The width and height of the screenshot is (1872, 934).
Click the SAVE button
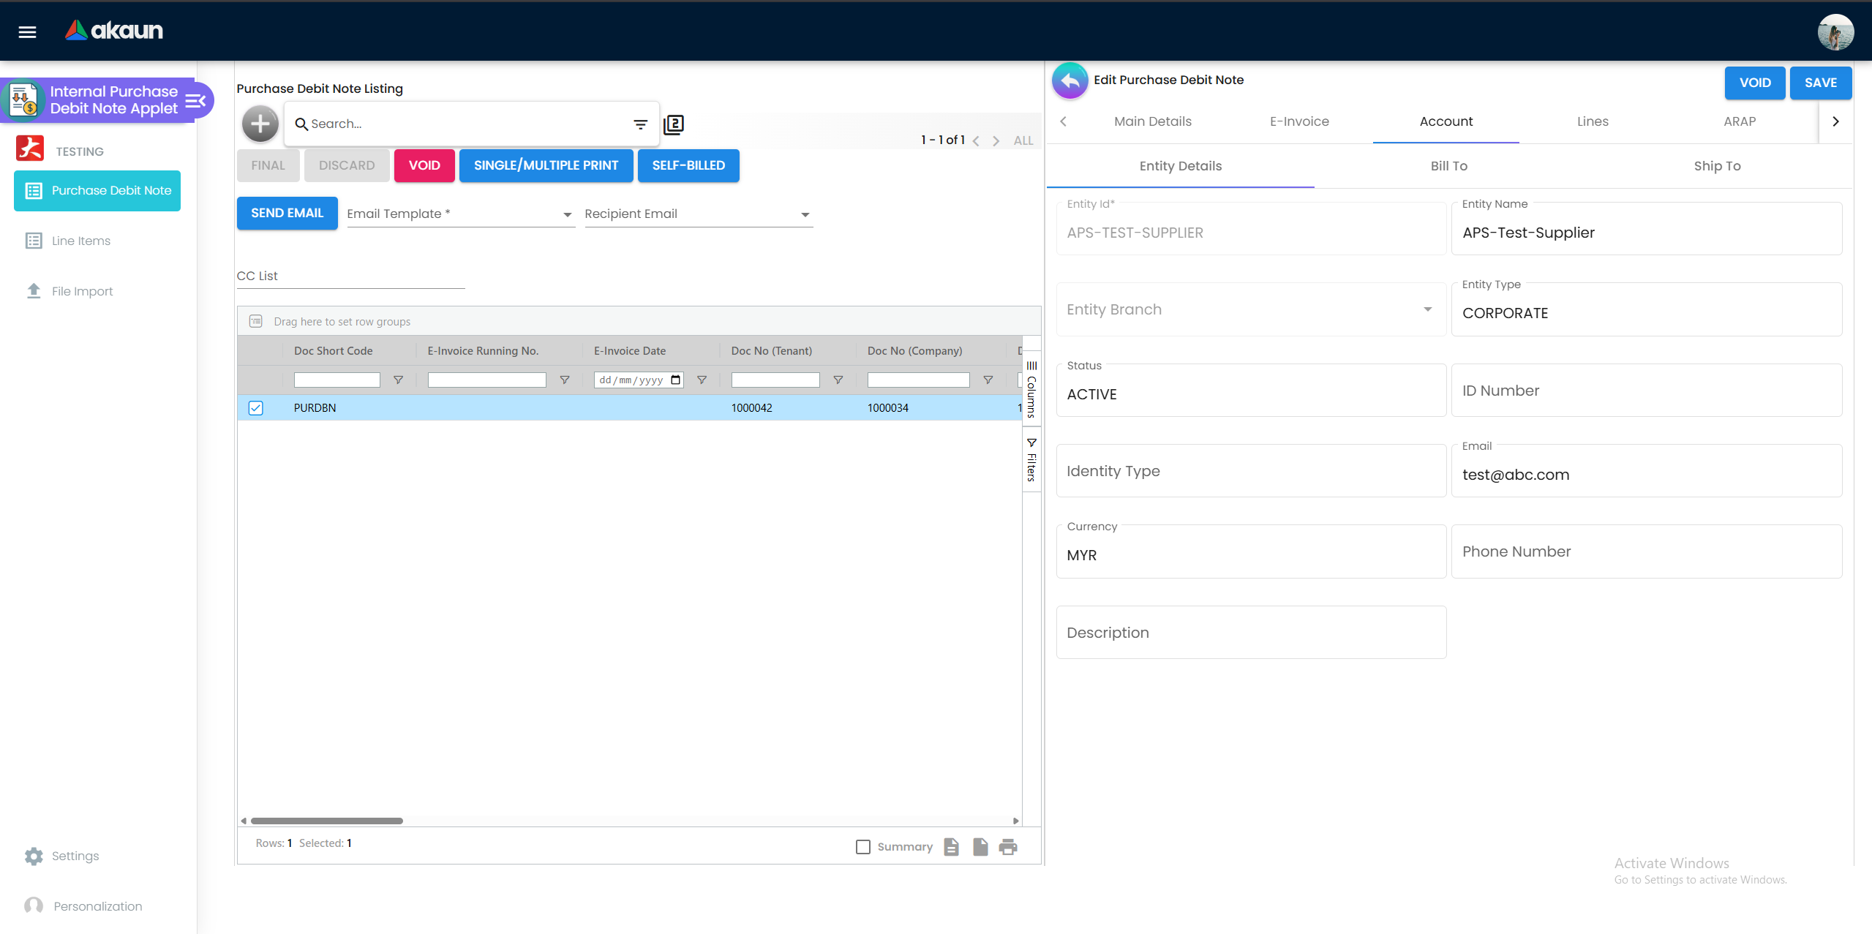[1820, 83]
